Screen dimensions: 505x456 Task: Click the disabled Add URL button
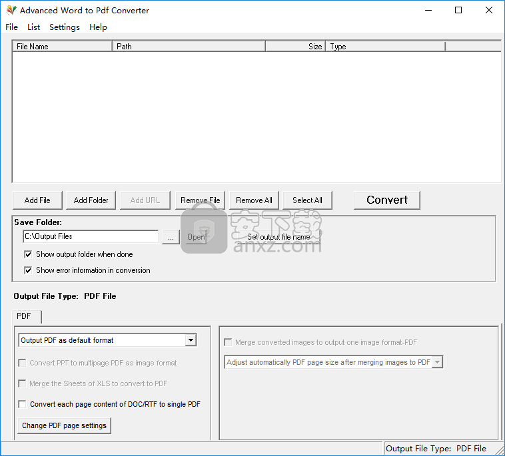point(145,200)
